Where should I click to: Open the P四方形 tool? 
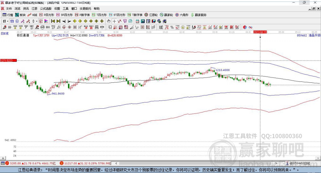coord(47,15)
